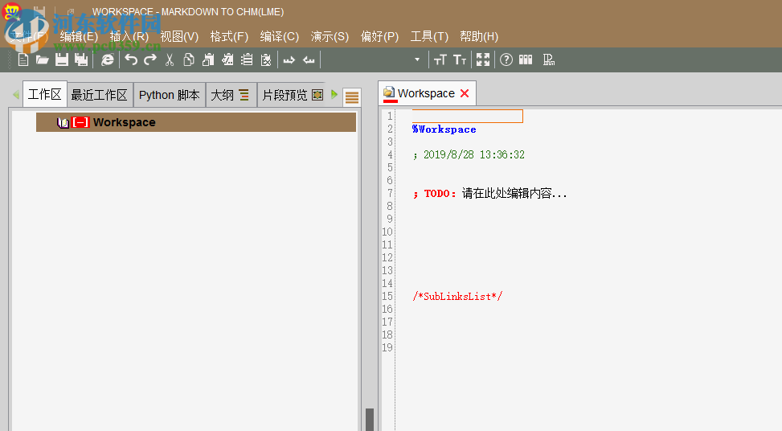Switch to the 最近工作区 tab
Image resolution: width=782 pixels, height=431 pixels.
99,95
